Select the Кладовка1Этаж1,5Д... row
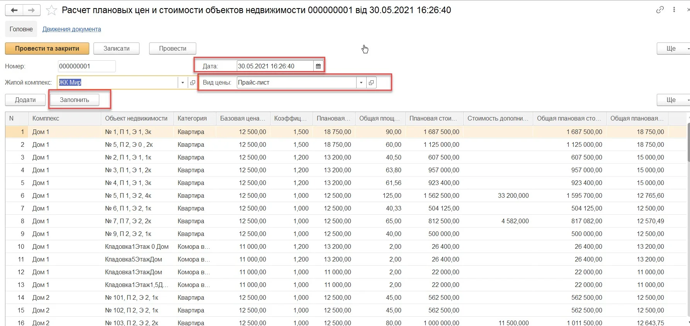 click(x=137, y=285)
